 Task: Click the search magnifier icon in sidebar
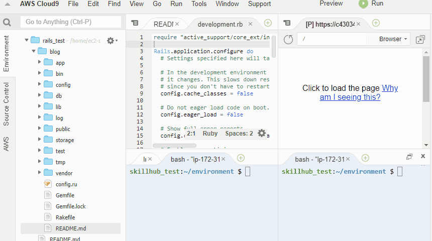7,22
